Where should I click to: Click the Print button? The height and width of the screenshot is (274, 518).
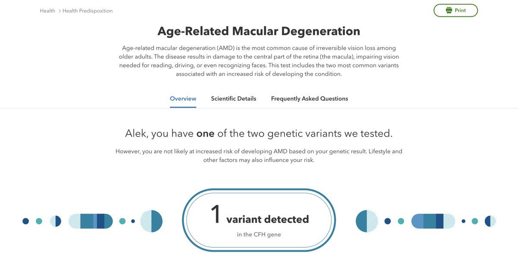click(x=456, y=10)
